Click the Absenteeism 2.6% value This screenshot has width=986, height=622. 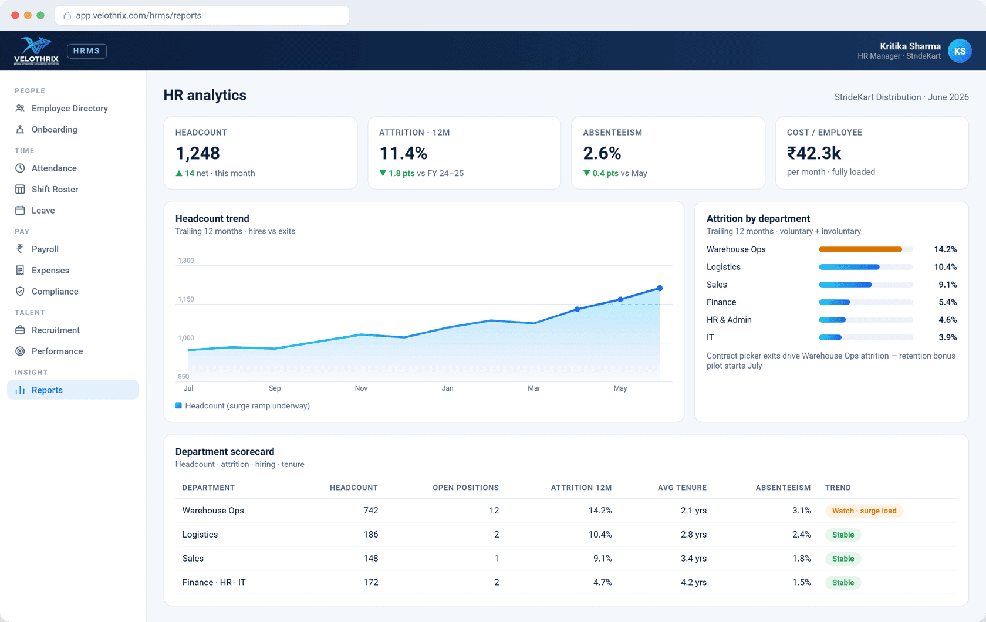point(602,153)
